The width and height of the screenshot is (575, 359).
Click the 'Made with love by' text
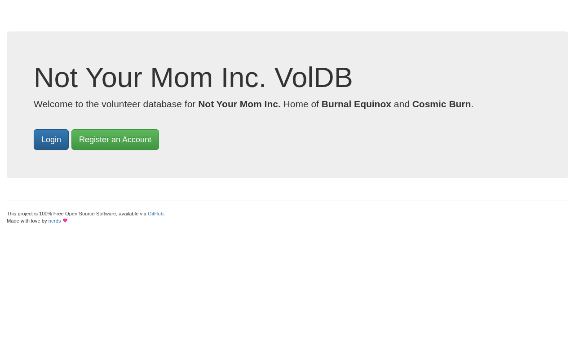pos(27,221)
